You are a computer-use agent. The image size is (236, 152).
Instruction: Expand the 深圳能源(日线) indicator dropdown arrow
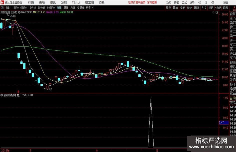pyautogui.click(x=19, y=12)
